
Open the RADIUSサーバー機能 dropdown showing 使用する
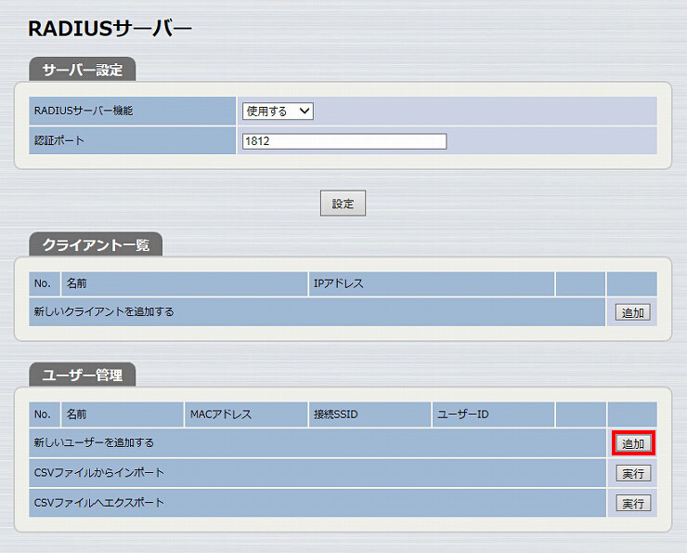click(x=278, y=111)
